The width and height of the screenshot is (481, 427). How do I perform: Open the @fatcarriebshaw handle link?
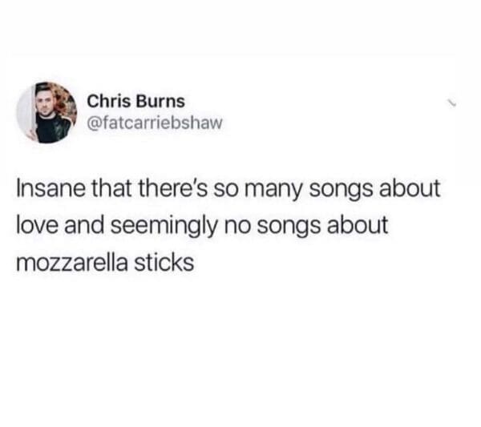[155, 123]
